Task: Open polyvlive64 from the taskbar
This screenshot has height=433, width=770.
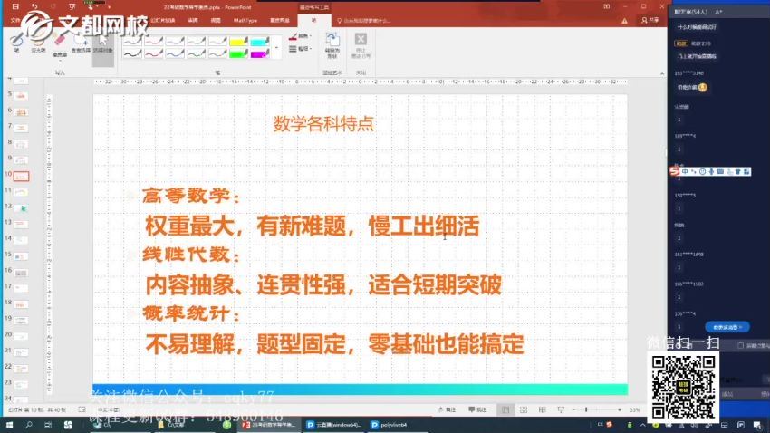Action: tap(393, 424)
